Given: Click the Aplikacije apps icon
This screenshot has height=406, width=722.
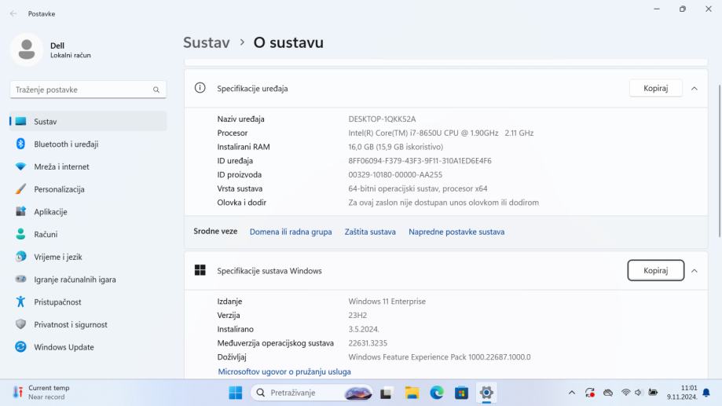Looking at the screenshot, I should (20, 211).
